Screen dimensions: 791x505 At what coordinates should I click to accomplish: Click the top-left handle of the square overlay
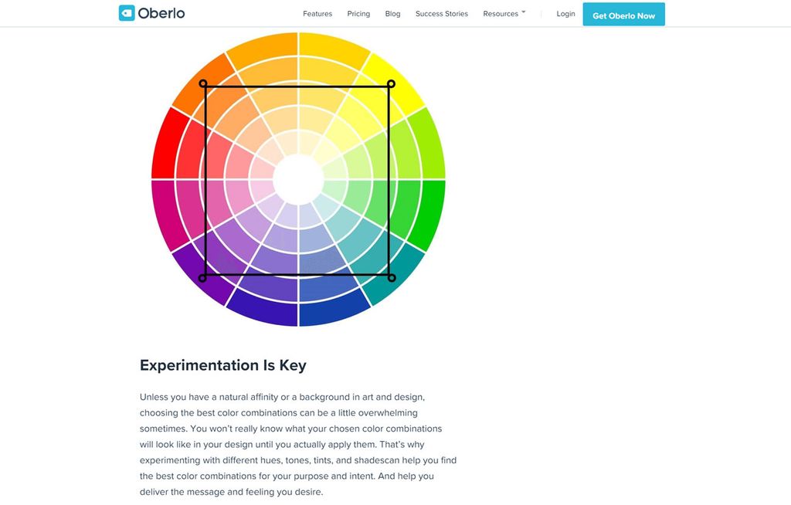[x=203, y=85]
